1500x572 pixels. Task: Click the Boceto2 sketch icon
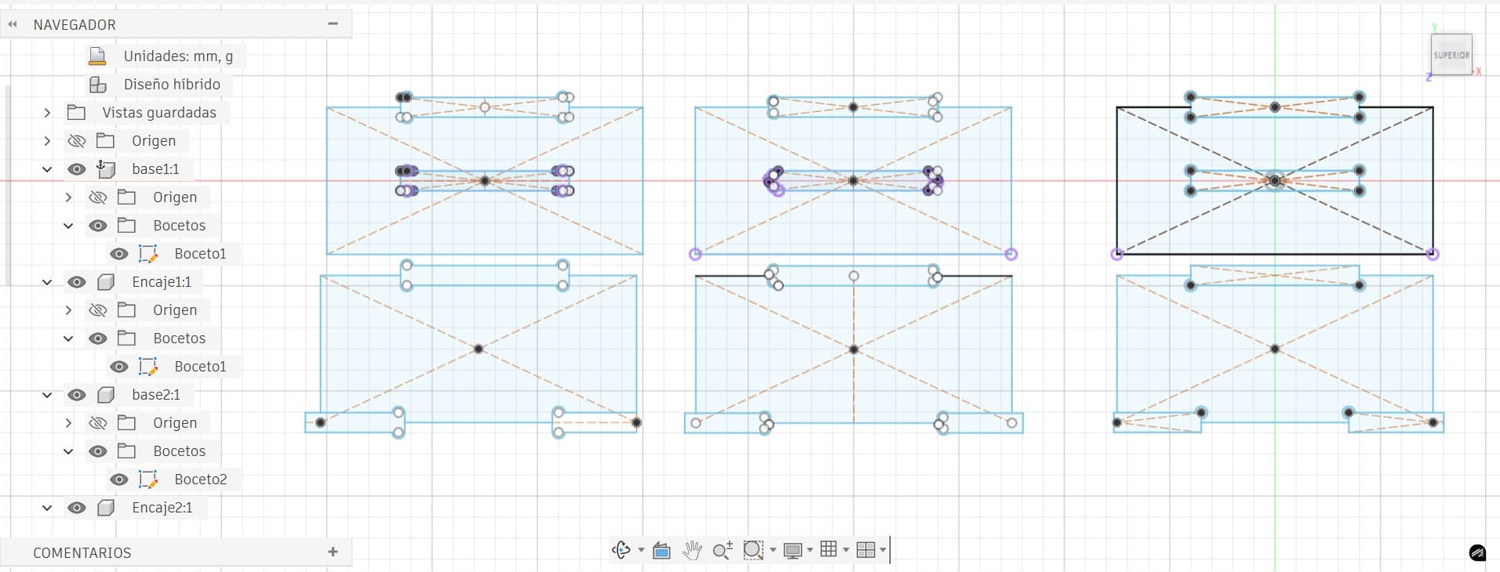148,480
